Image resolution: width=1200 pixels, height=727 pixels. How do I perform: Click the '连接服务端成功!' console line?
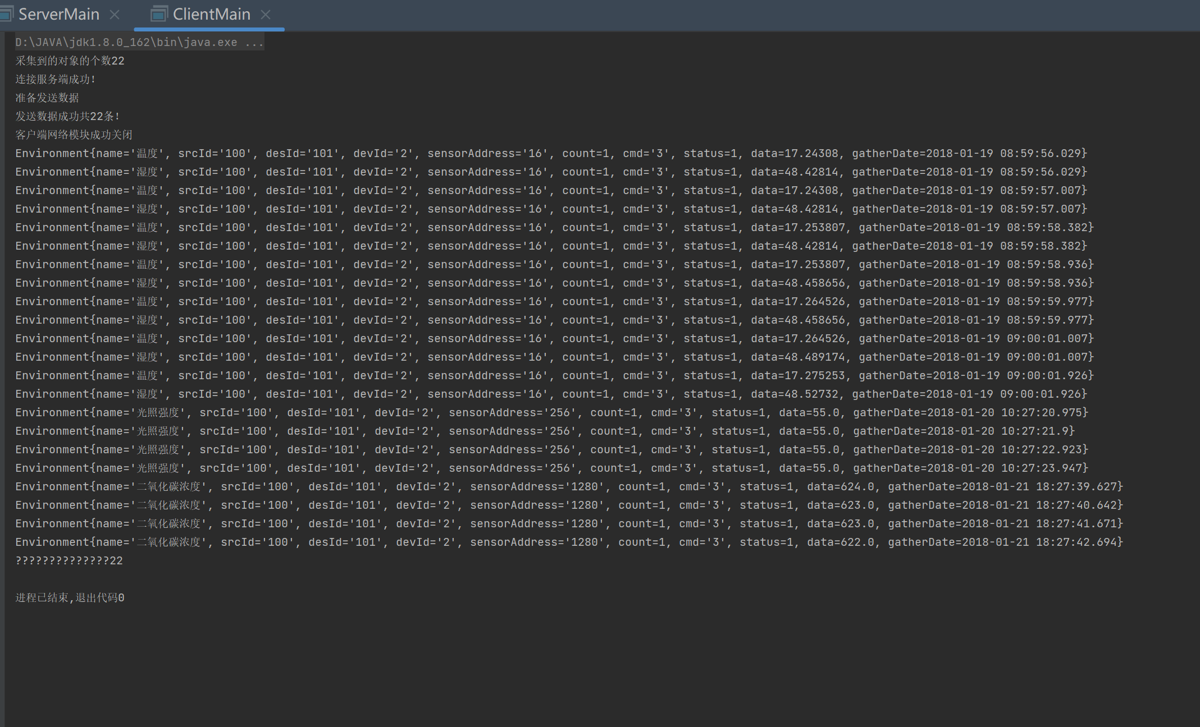point(55,79)
